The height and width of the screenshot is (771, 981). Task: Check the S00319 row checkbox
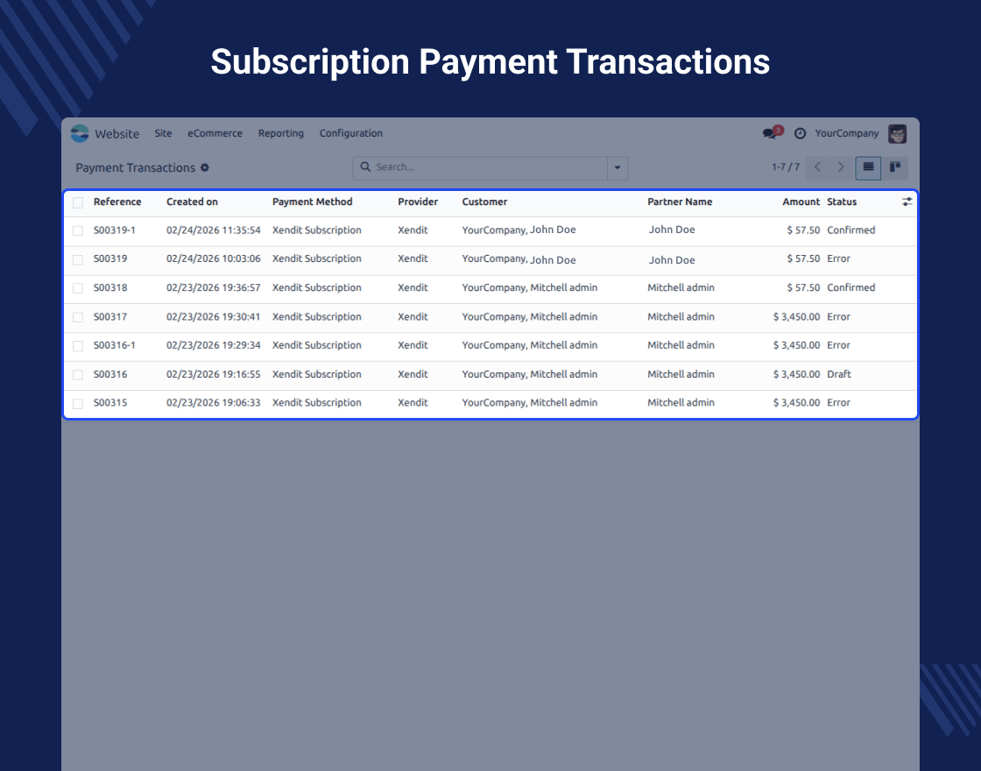pyautogui.click(x=78, y=259)
